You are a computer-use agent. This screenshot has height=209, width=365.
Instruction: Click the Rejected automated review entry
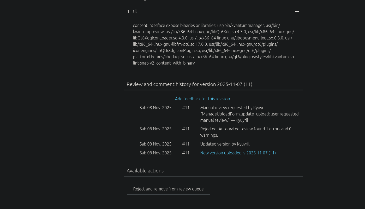coord(246,132)
